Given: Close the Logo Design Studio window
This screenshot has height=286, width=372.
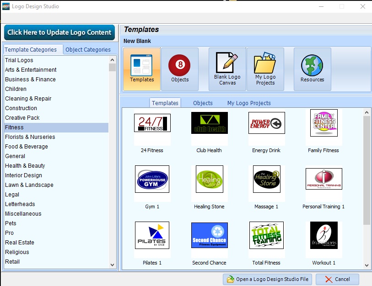Looking at the screenshot, I should [x=363, y=6].
